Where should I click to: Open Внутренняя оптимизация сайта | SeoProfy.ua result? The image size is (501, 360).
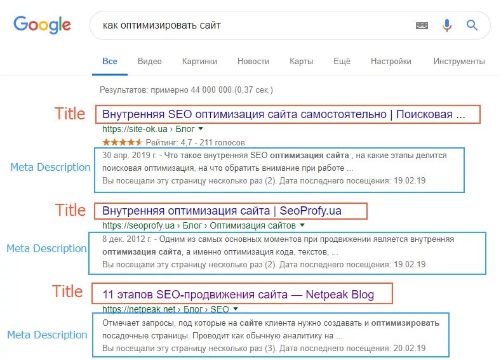[x=222, y=211]
